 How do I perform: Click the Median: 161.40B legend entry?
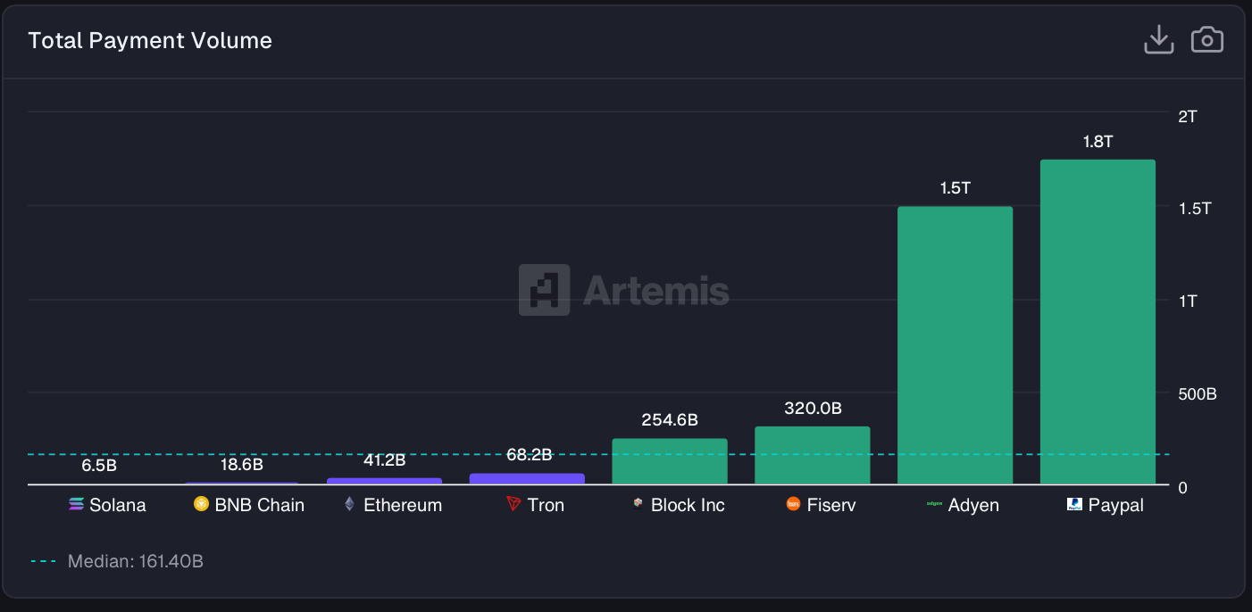118,561
